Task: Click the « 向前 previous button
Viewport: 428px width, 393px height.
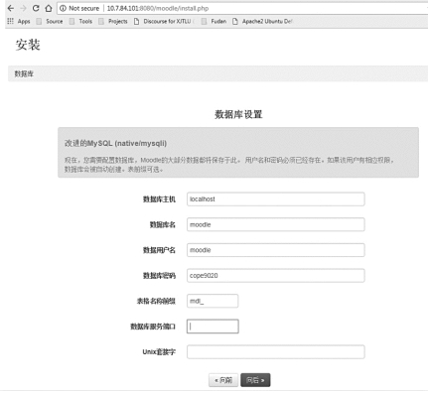Action: pyautogui.click(x=223, y=380)
